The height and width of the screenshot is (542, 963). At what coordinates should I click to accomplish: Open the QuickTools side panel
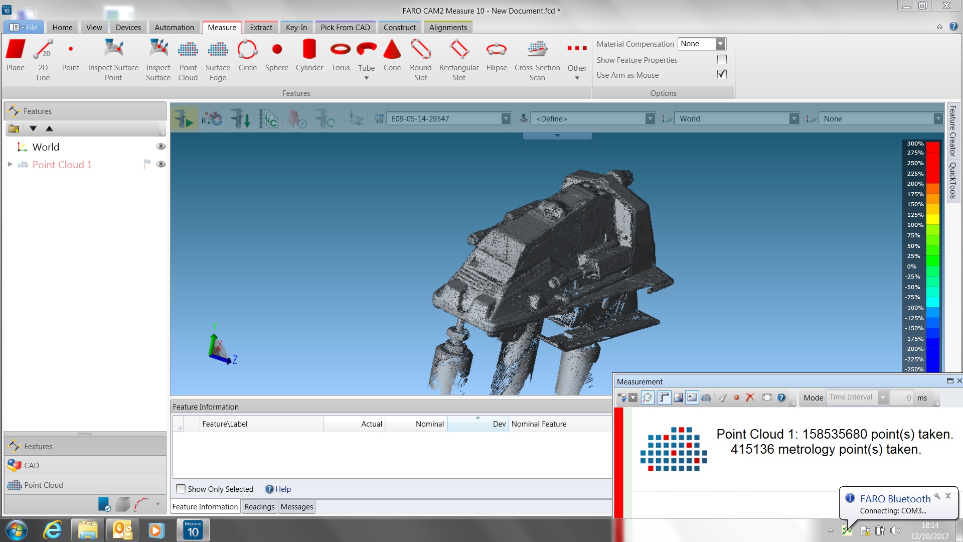[953, 181]
